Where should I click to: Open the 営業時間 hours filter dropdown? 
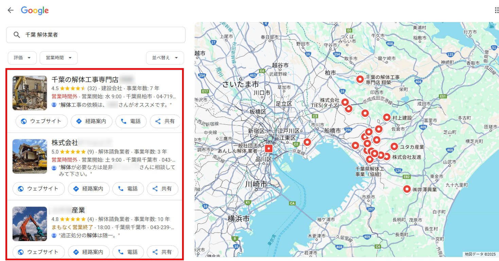[59, 58]
